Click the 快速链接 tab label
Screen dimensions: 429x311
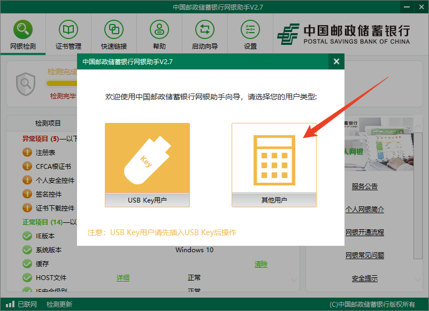(114, 46)
